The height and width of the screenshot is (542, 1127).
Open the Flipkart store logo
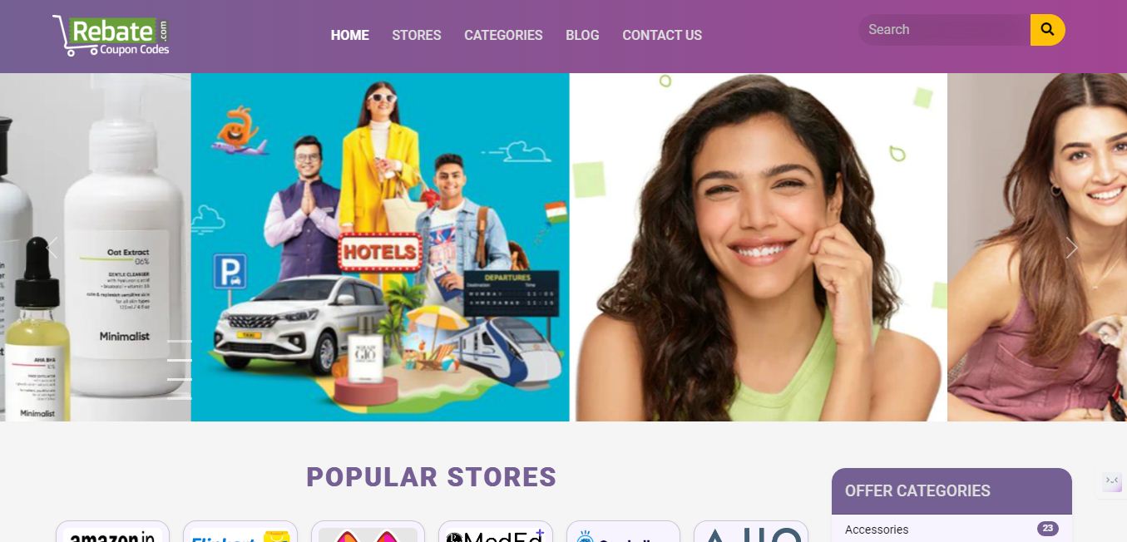[240, 532]
